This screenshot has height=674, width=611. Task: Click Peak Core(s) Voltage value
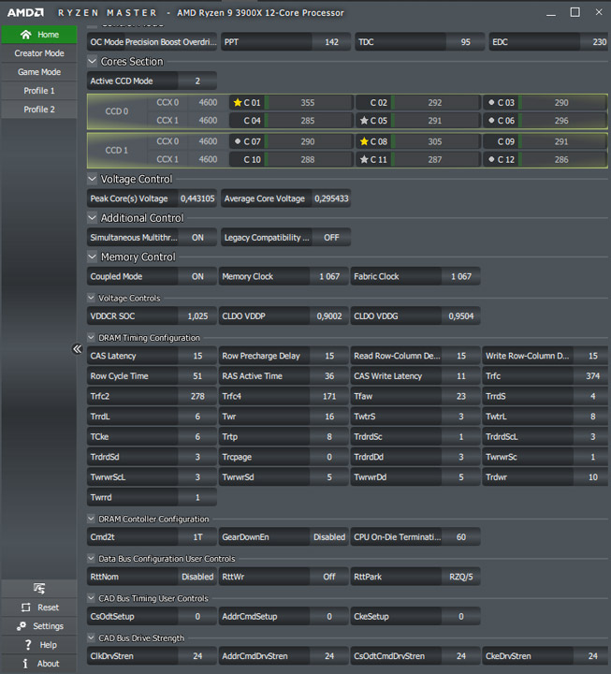tap(197, 198)
